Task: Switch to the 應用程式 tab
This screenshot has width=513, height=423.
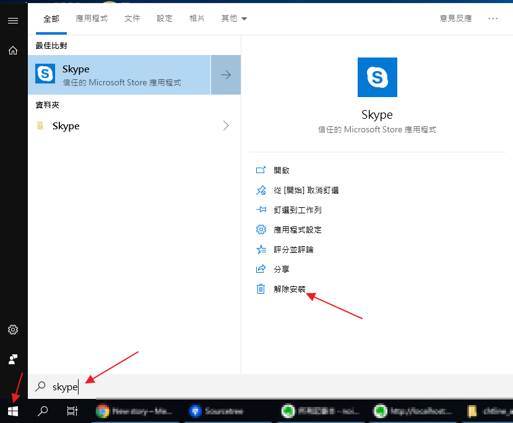Action: point(92,19)
